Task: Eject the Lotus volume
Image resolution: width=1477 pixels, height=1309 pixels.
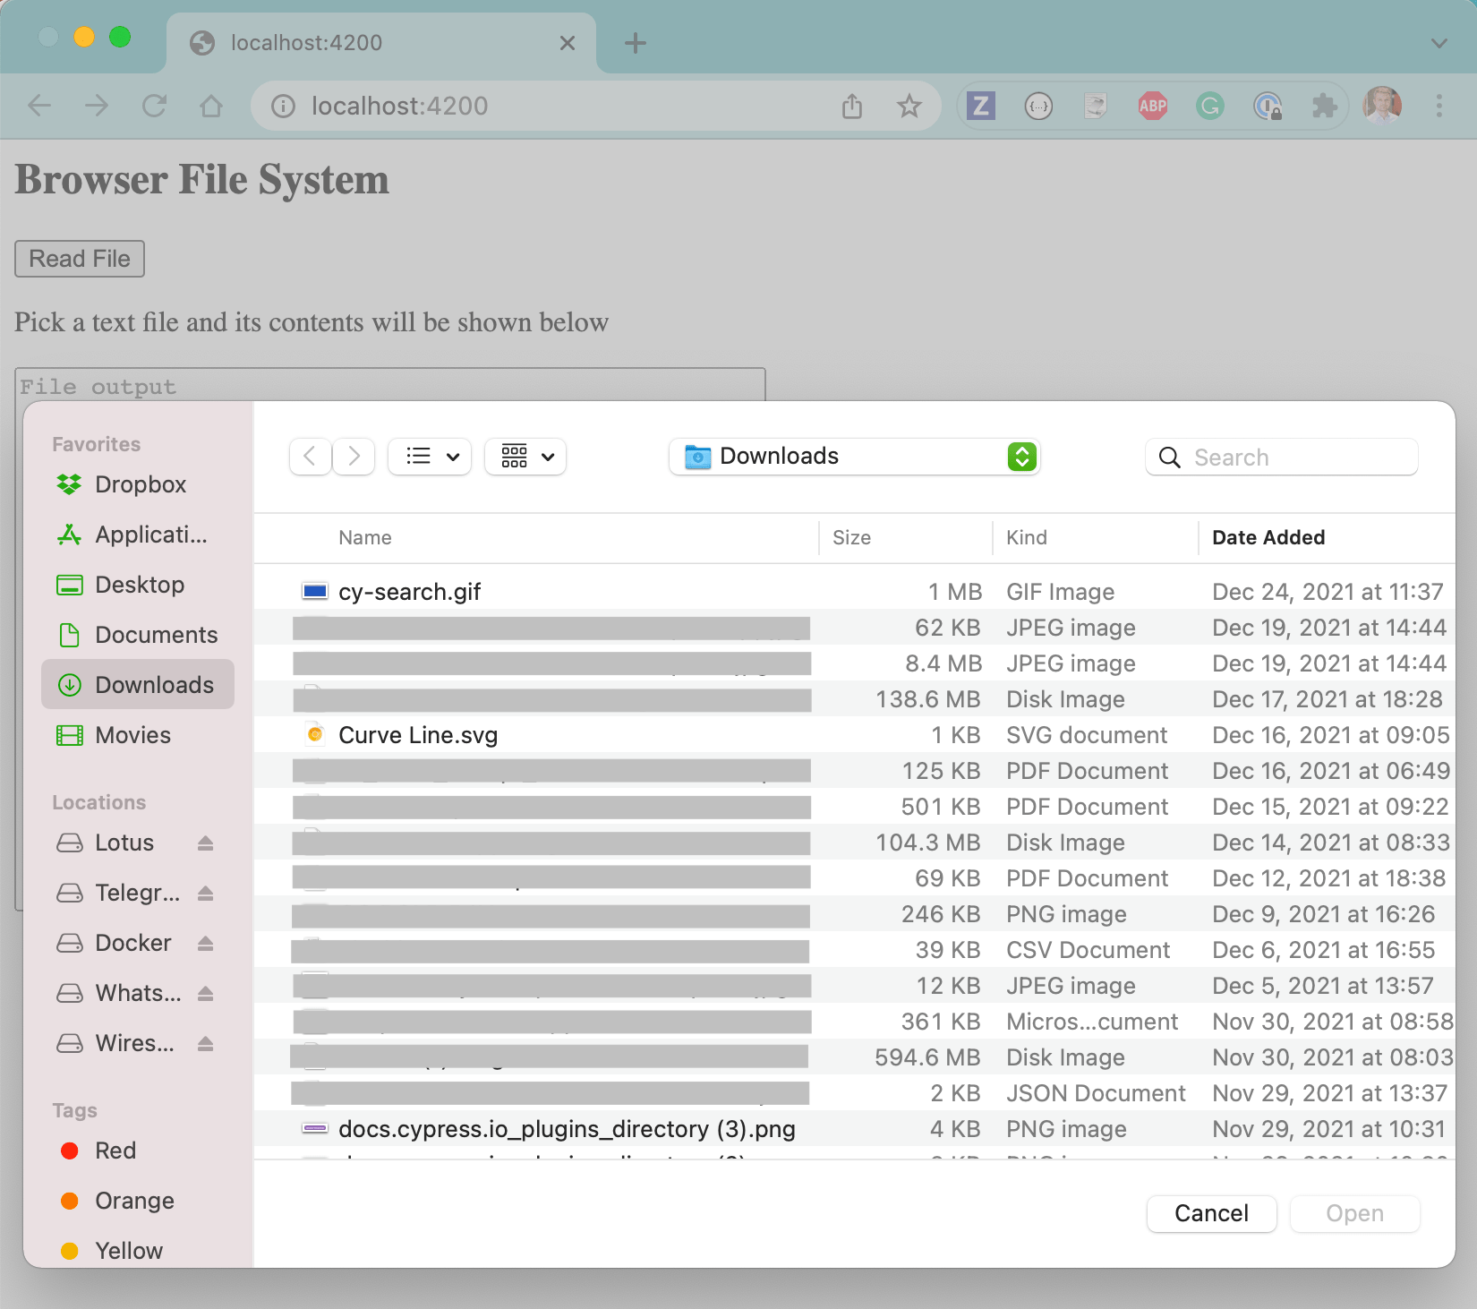Action: pos(206,843)
